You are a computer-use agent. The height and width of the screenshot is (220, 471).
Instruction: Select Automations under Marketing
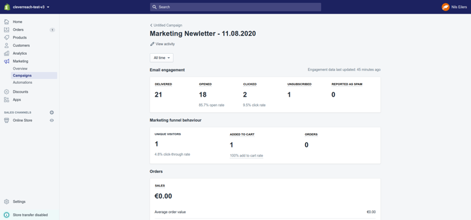point(22,82)
